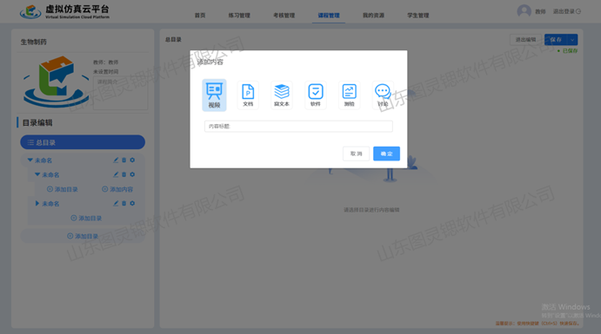This screenshot has height=334, width=601.
Task: Click the 添加内容 link in the tree
Action: [117, 189]
